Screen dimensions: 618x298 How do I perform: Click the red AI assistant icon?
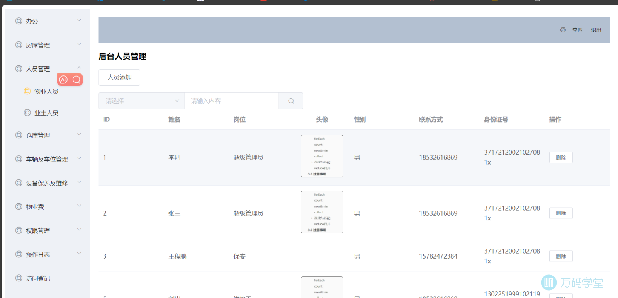[x=64, y=80]
